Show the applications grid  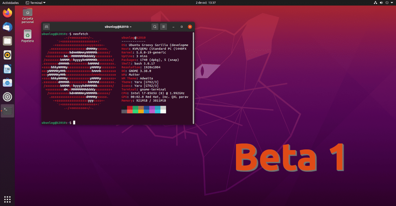7,199
